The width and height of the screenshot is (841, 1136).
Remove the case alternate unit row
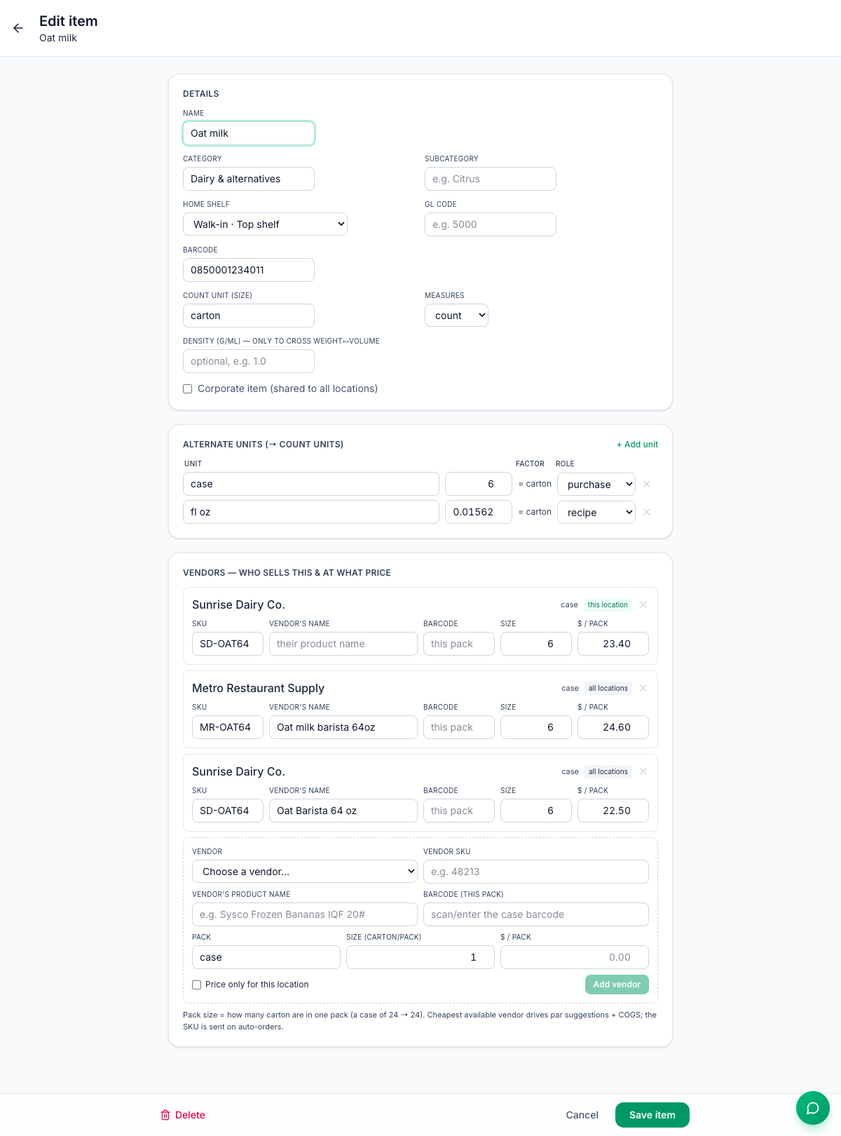[x=647, y=484]
